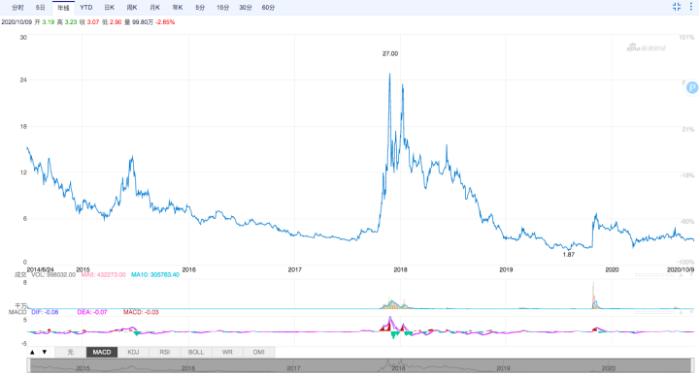Click the MA10: 305763.40 volume label

155,275
